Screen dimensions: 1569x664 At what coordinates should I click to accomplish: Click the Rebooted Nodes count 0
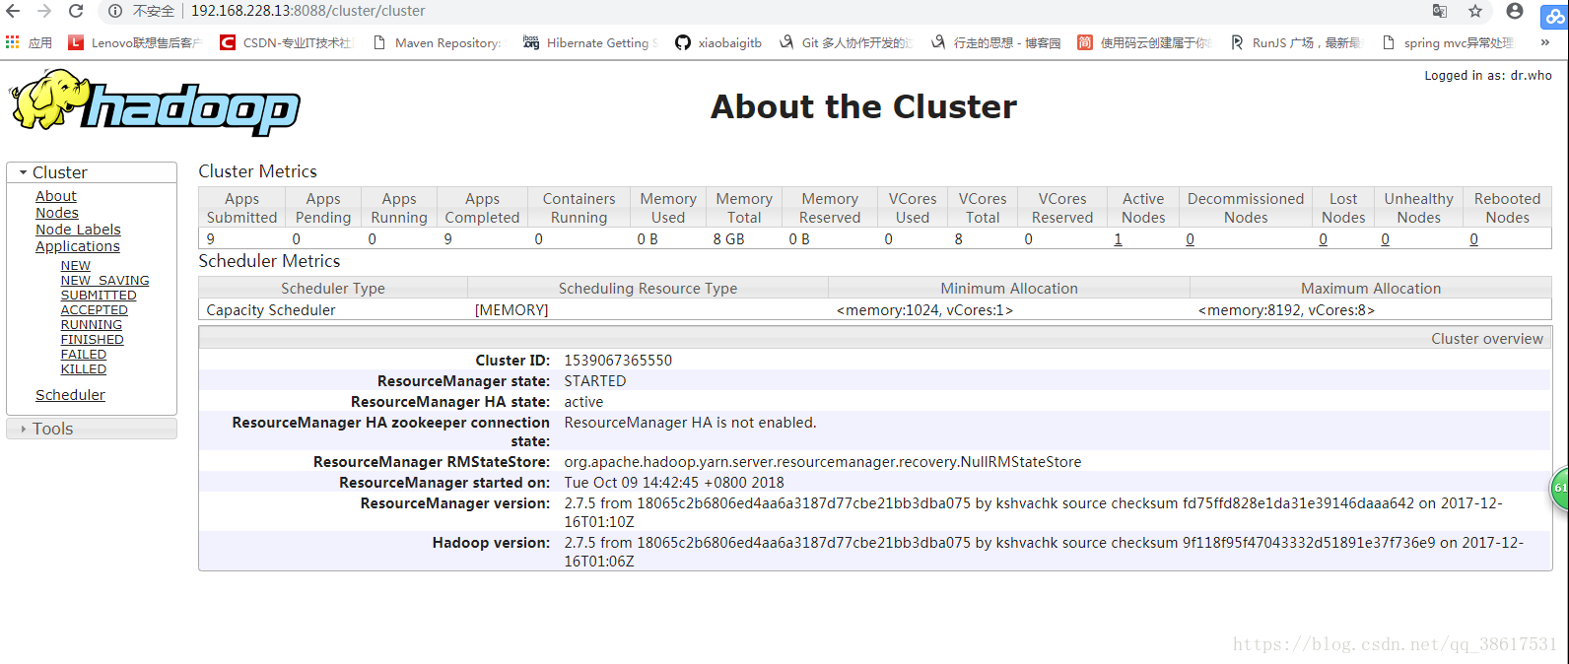tap(1473, 239)
